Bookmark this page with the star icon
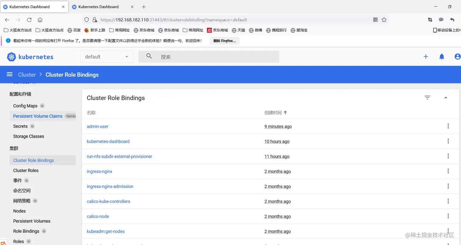This screenshot has width=461, height=245. pos(384,20)
